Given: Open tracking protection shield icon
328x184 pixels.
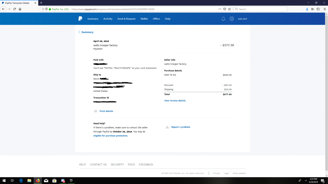Looking at the screenshot, I should (x=47, y=9).
